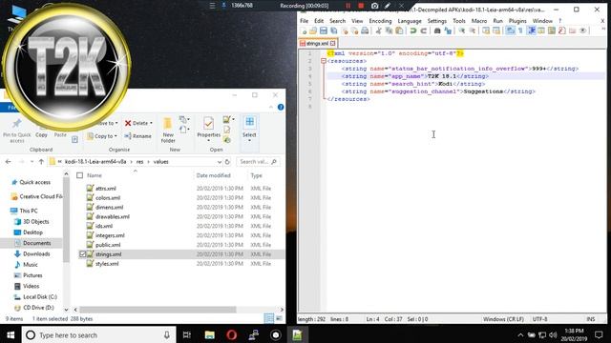
Task: Open Documents in the Explorer sidebar
Action: pos(36,243)
